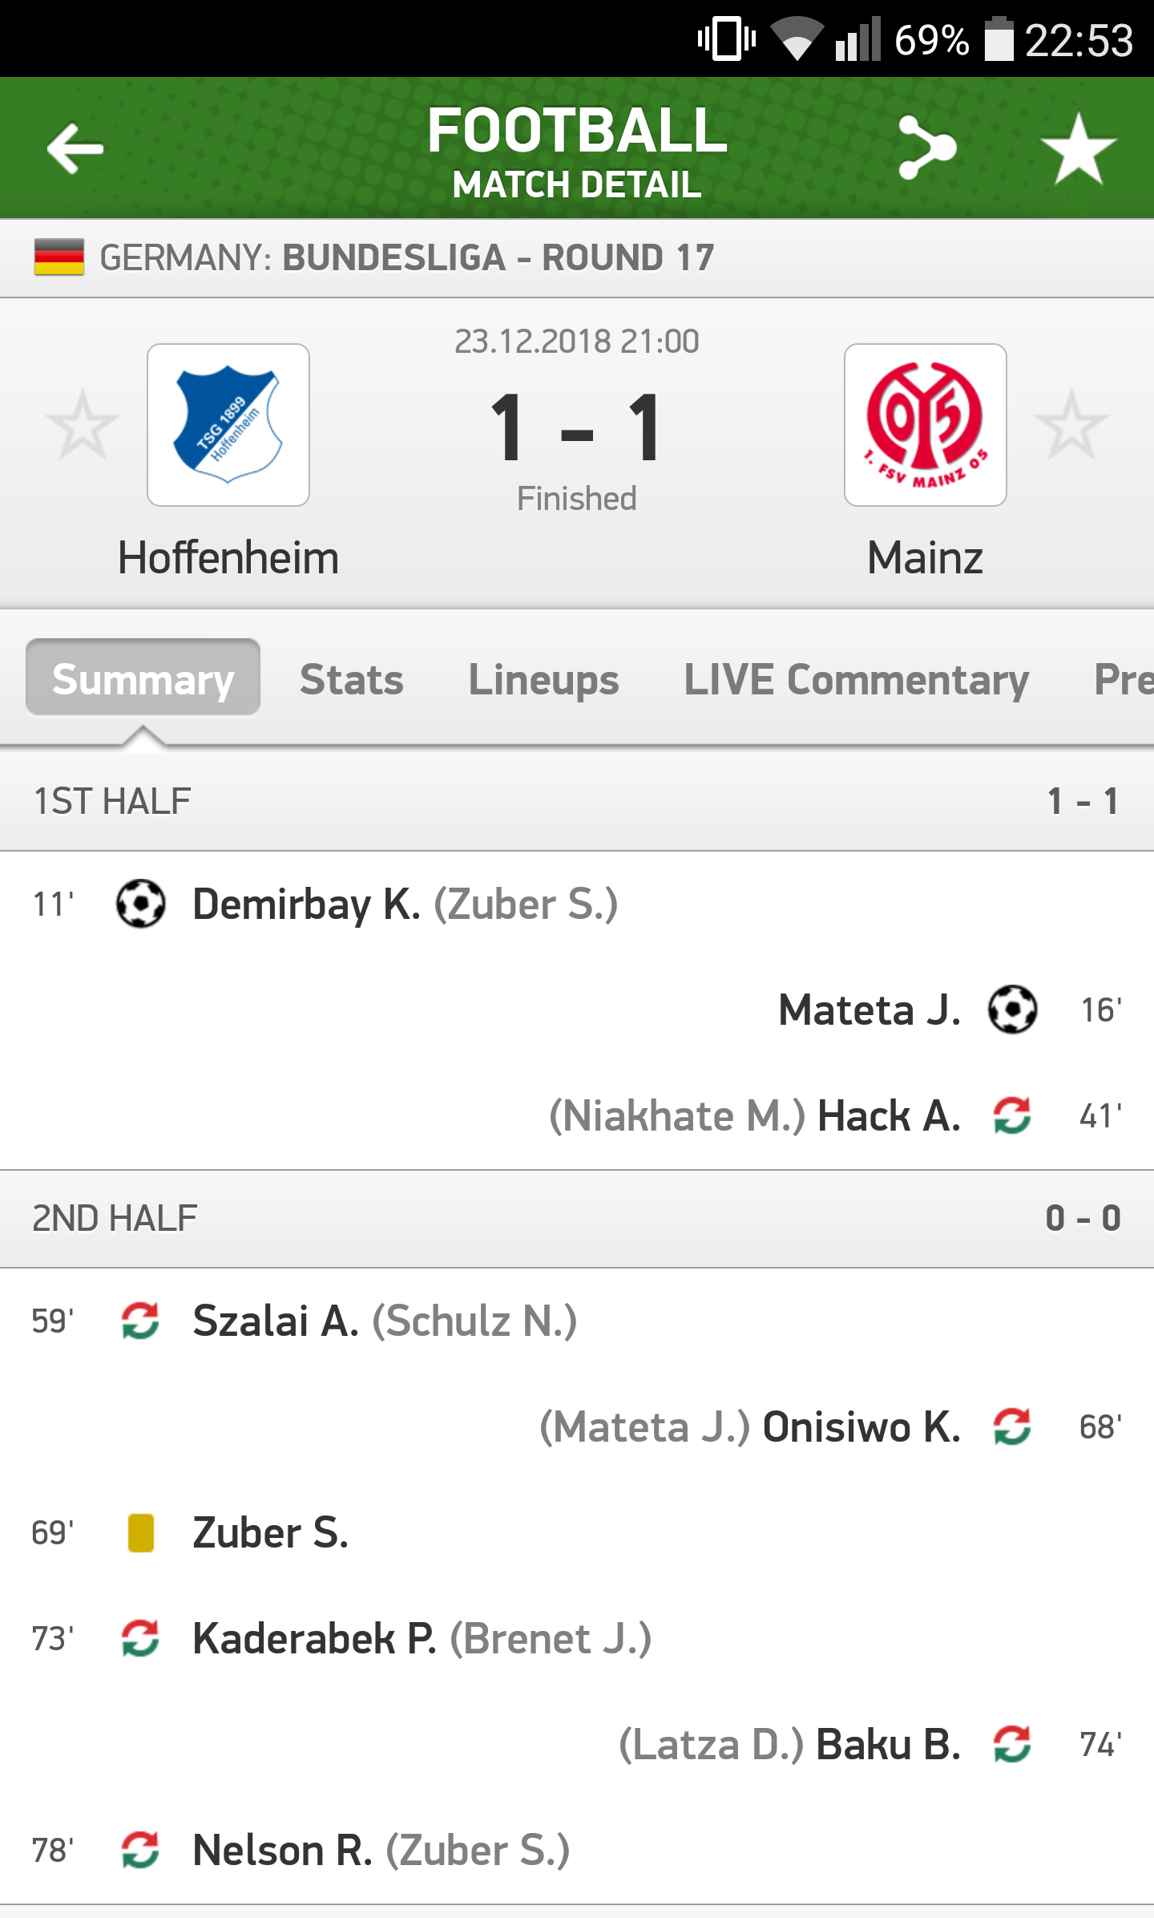Screen dimensions: 1154x1918
Task: Open the Lineups tab
Action: (543, 679)
